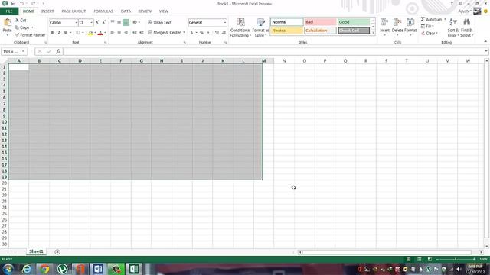Image resolution: width=490 pixels, height=275 pixels.
Task: Increase font size with the larger A icon
Action: click(97, 22)
